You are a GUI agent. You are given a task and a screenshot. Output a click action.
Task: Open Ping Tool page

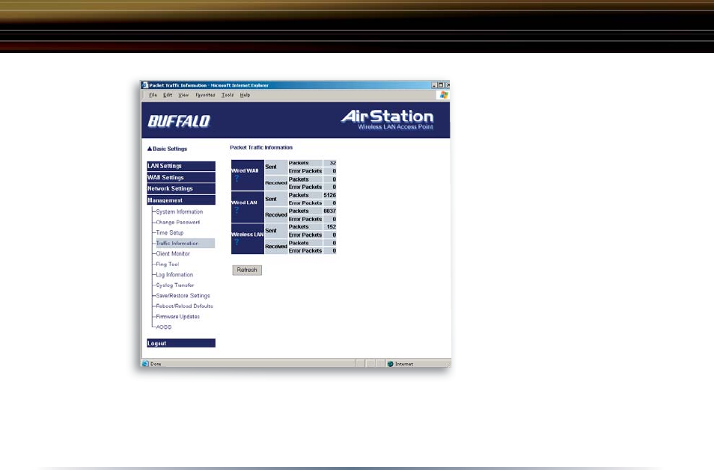(168, 264)
